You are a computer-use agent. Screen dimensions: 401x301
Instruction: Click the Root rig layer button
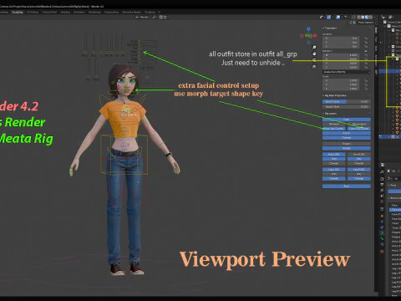(347, 186)
